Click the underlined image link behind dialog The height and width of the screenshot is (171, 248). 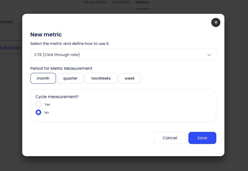[10, 48]
